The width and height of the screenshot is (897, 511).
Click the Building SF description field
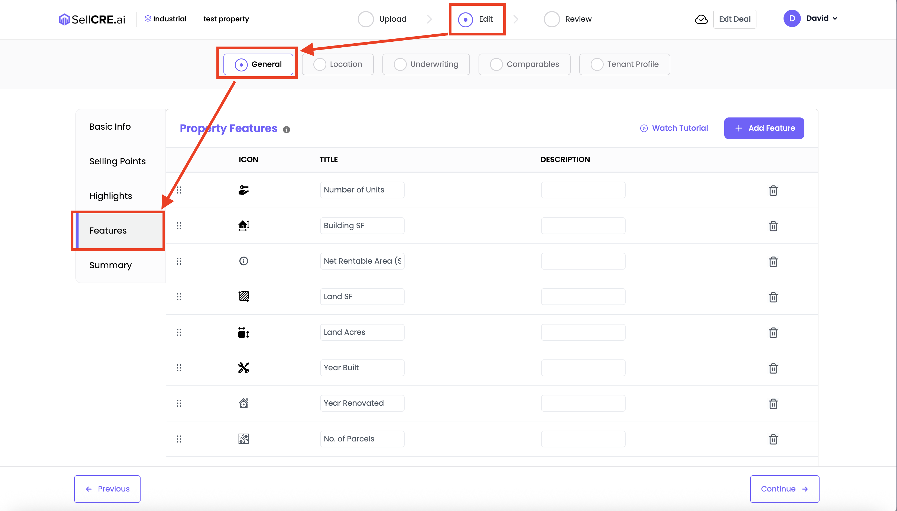583,226
